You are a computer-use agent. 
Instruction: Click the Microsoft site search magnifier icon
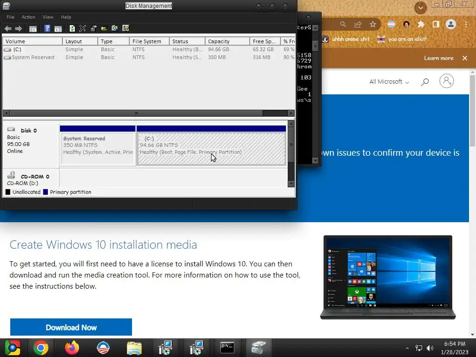coord(425,82)
